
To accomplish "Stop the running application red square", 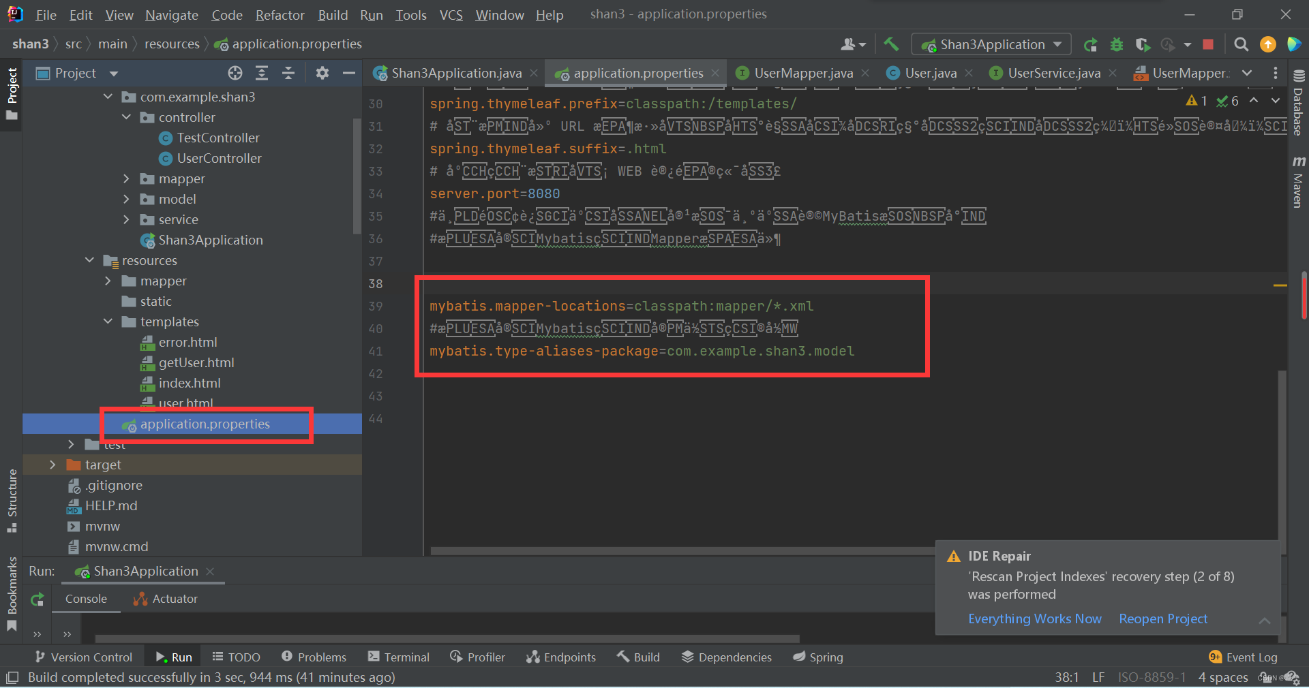I will point(1208,44).
